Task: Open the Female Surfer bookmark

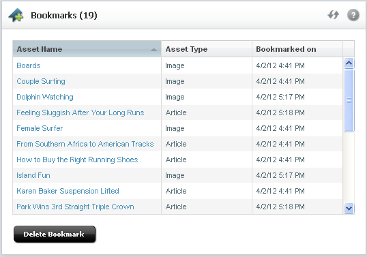Action: (40, 128)
